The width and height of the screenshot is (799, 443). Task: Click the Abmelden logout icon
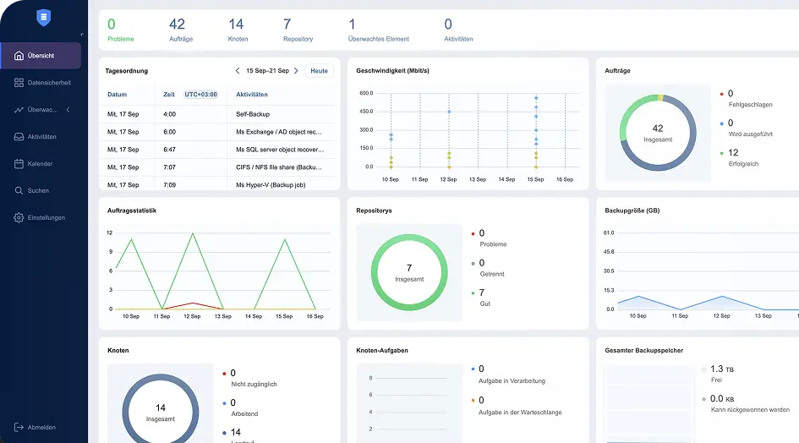[x=19, y=427]
